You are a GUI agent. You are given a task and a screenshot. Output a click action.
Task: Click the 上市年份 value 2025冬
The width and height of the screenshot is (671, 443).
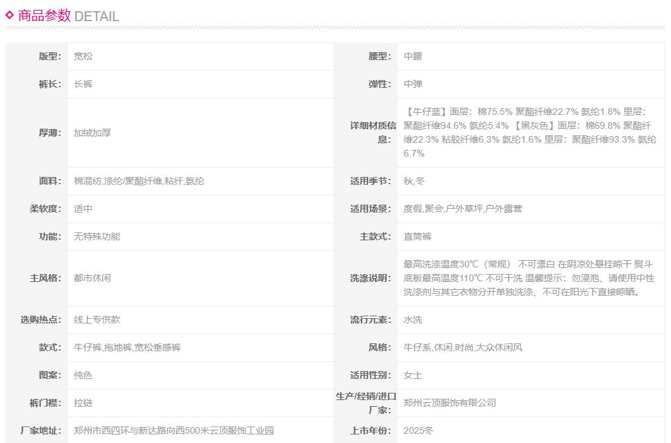[x=418, y=430]
